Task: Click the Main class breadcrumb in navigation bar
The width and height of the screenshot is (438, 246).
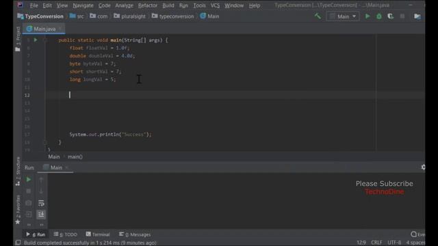Action: tap(209, 16)
